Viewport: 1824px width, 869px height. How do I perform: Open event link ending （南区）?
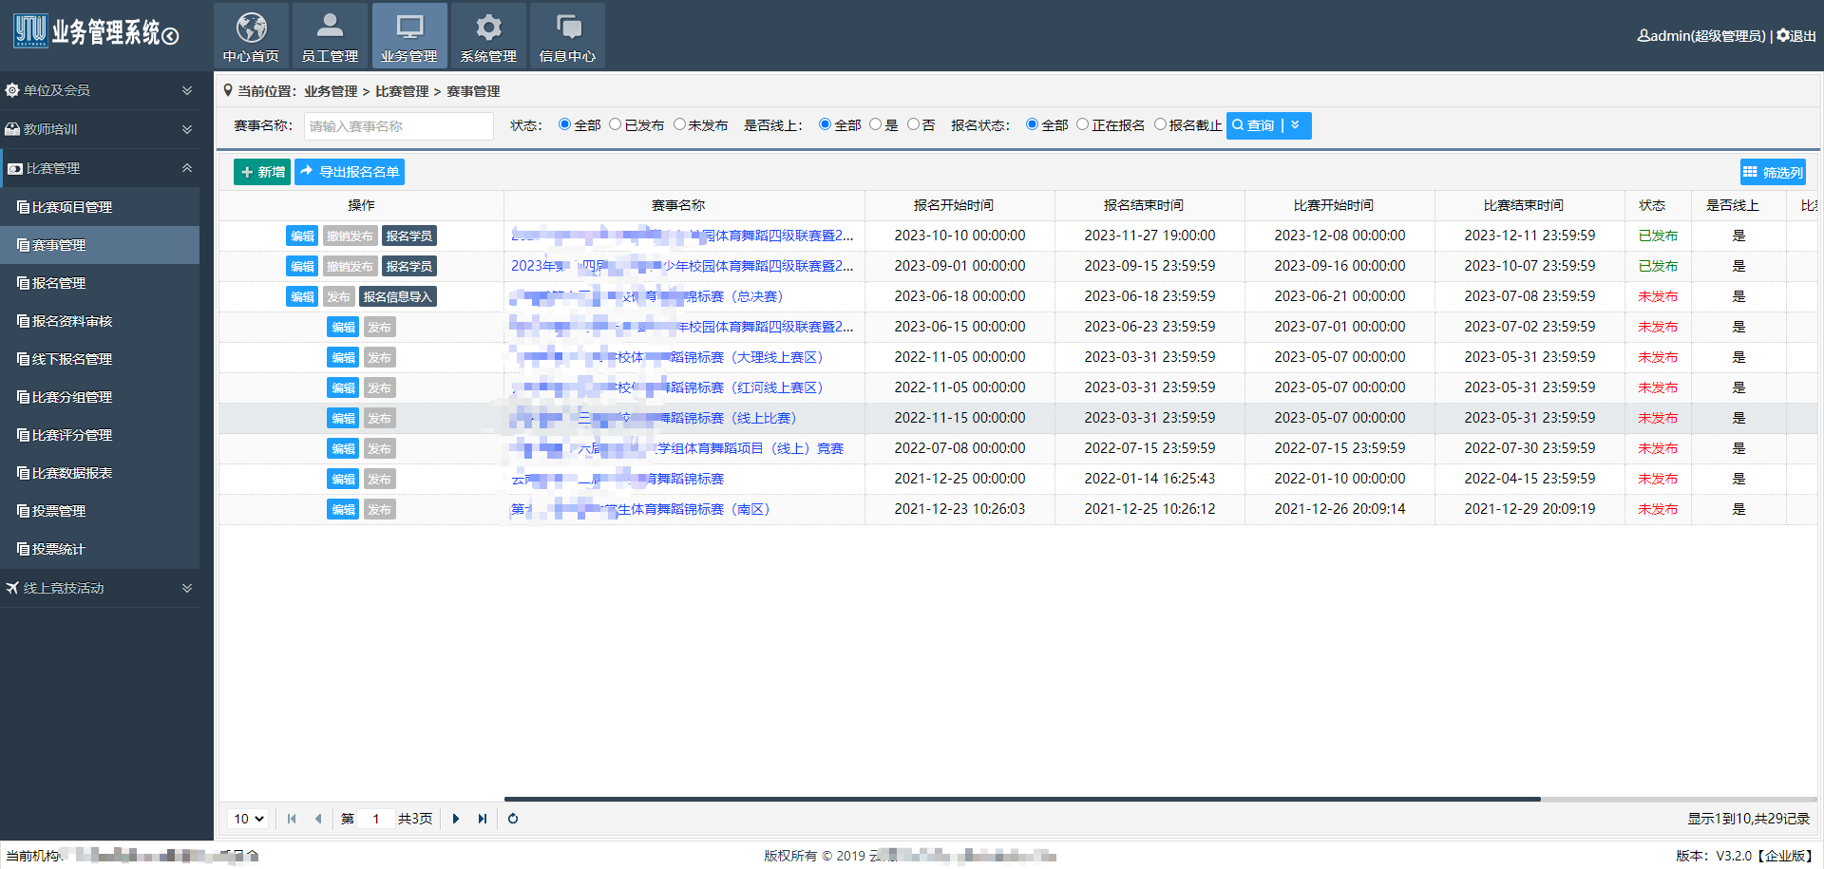640,509
